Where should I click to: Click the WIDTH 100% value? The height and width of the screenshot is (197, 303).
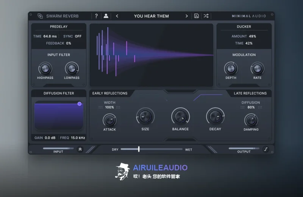pyautogui.click(x=109, y=107)
